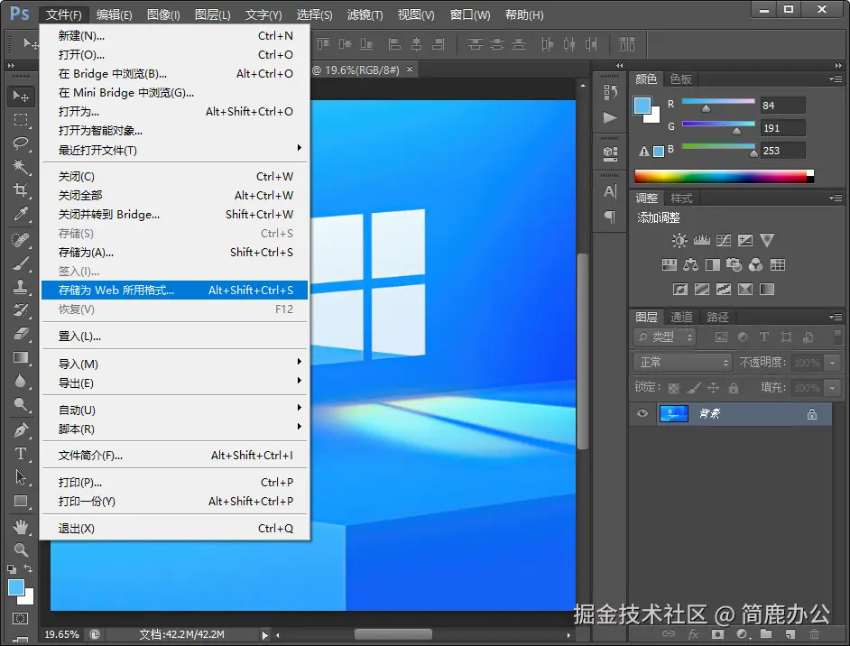Select the Pen tool
850x646 pixels.
(x=21, y=430)
